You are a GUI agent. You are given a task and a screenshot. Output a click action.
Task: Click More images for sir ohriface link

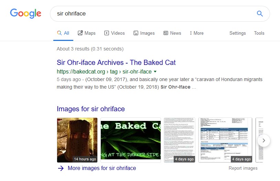[x=102, y=168]
